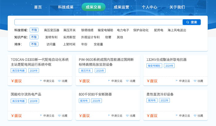Open 个人中心 tab

point(150,7)
